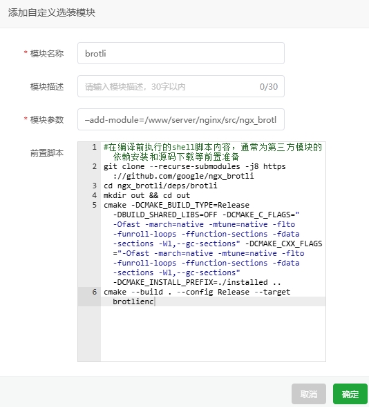This screenshot has height=407, width=369.
Task: Click the 模块名称 label
Action: (47, 54)
